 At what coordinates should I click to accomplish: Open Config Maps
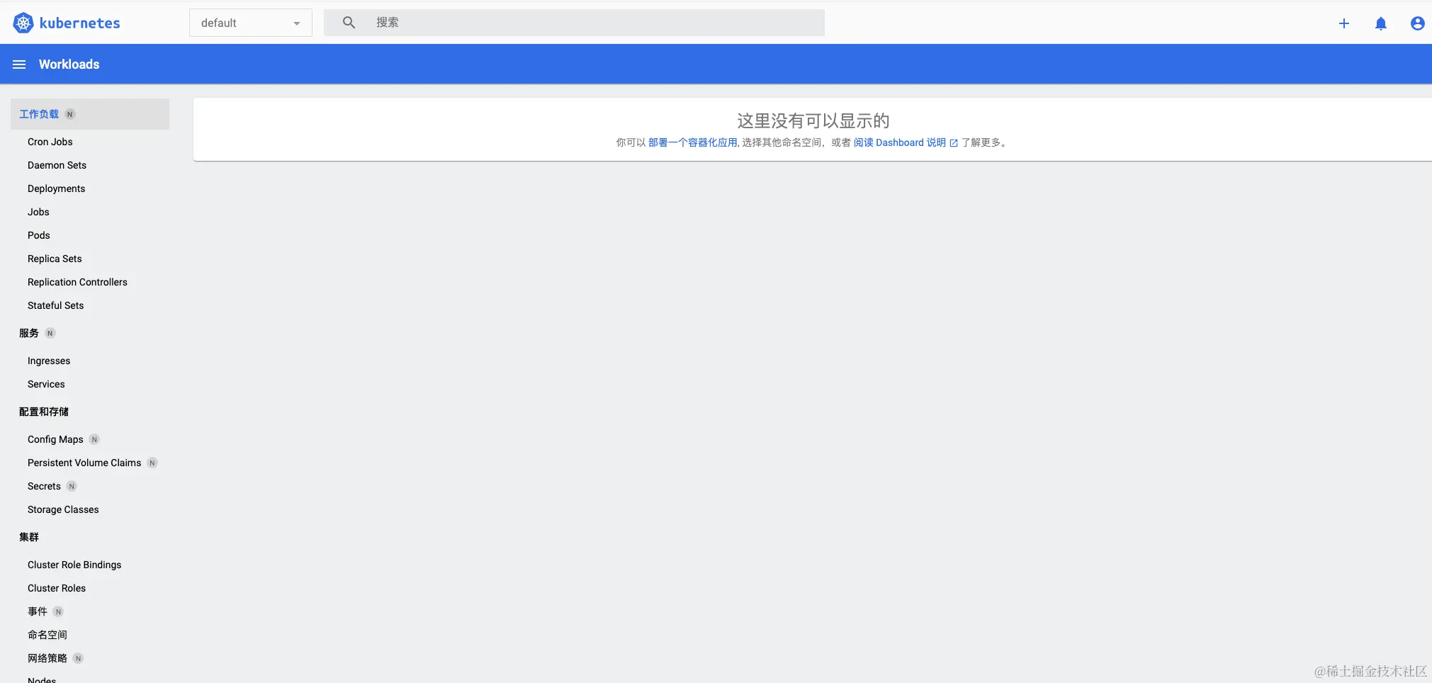(55, 439)
